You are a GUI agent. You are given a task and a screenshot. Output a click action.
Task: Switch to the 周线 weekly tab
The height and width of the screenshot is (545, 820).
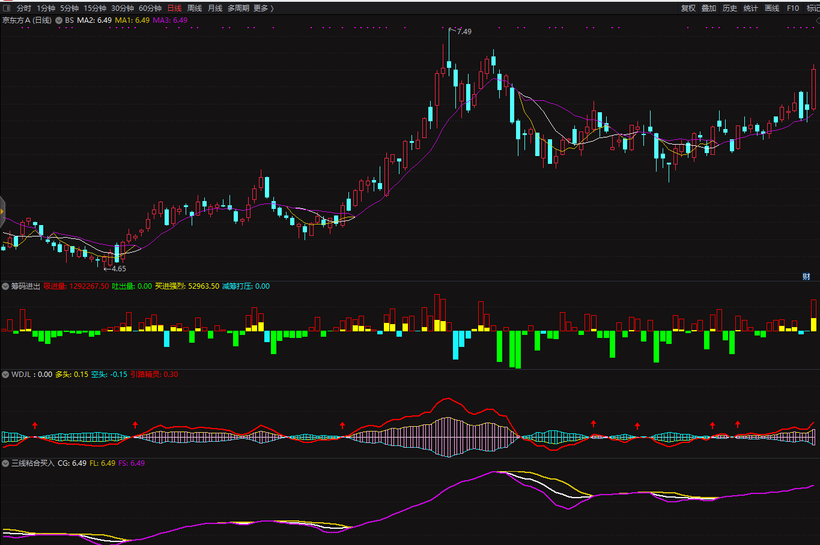(195, 8)
